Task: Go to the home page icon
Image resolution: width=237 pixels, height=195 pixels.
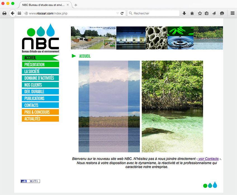Action: [x=192, y=13]
